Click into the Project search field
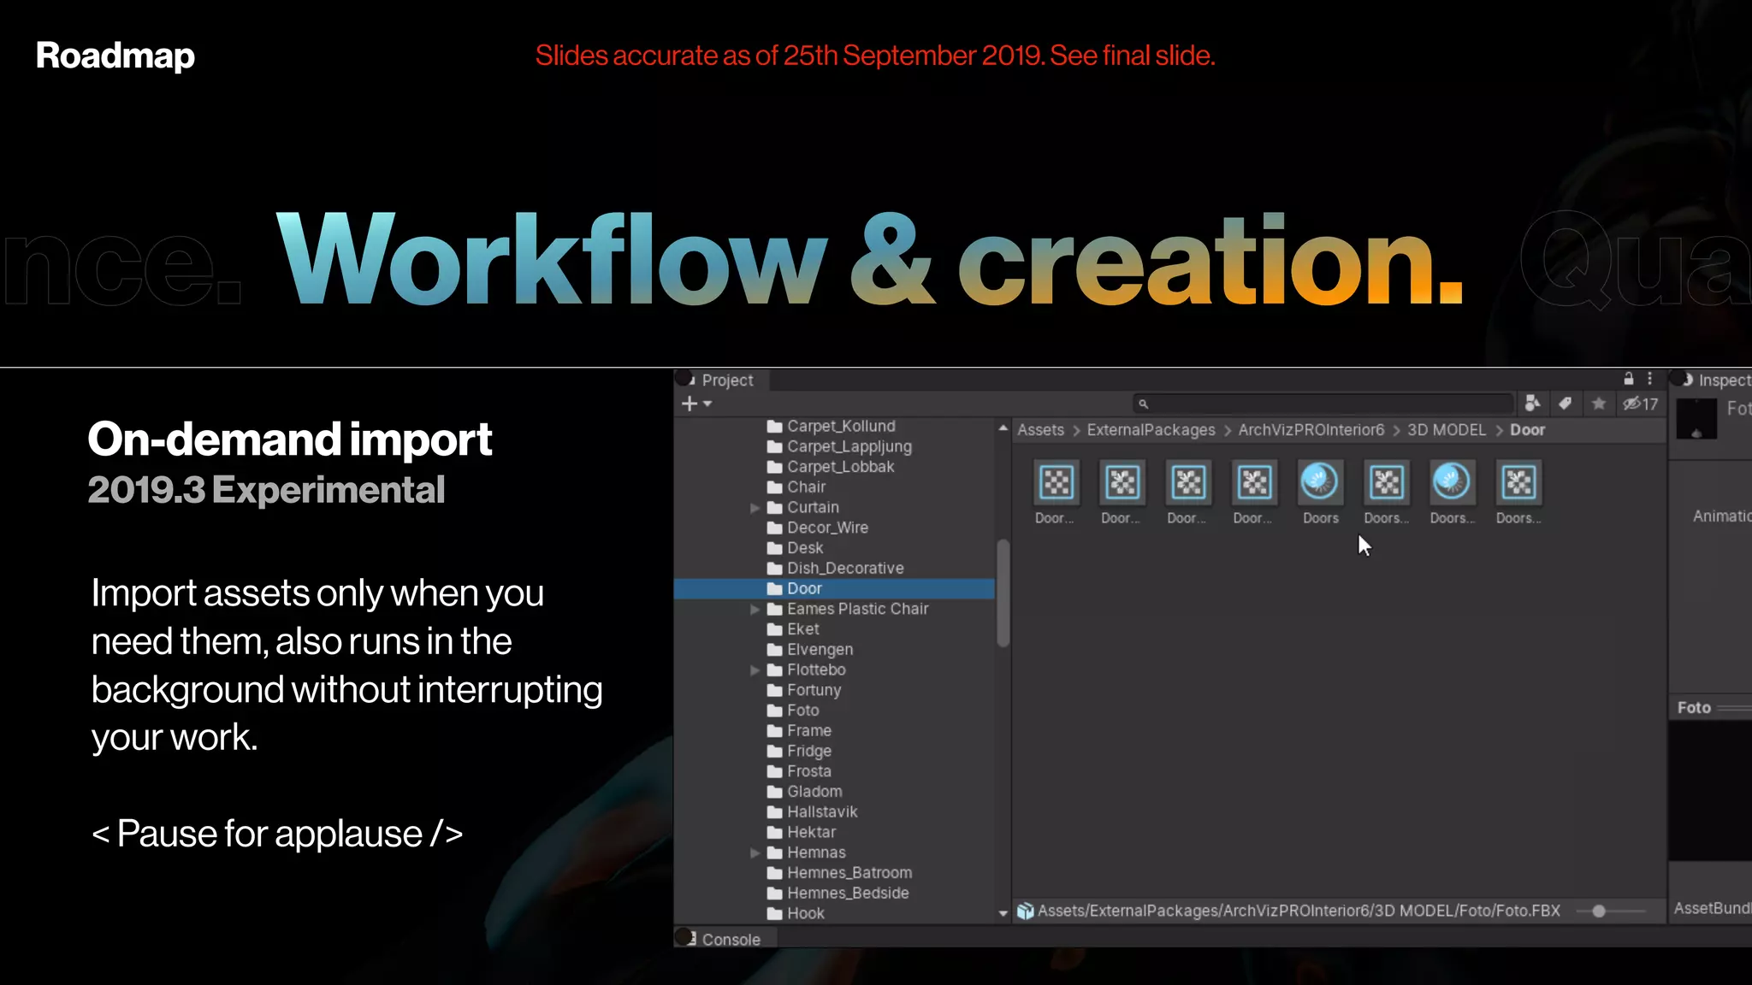 pyautogui.click(x=1326, y=404)
